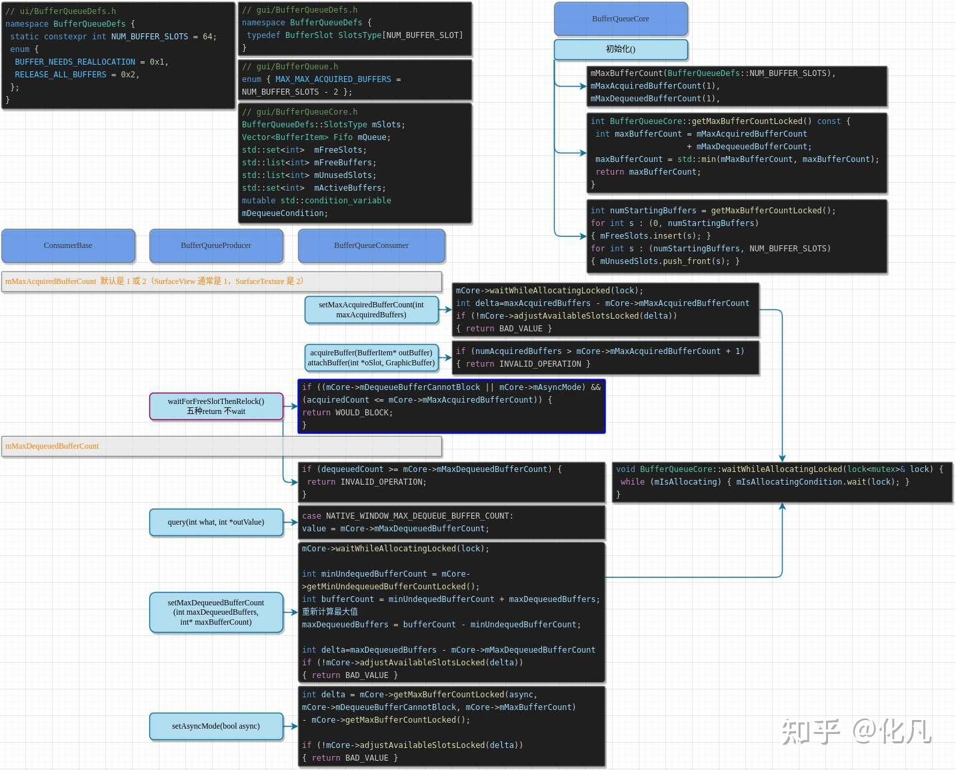Screen dimensions: 956x770
Task: Click the numAcquiredBuffers INVALID_OPERATION code block
Action: 605,358
